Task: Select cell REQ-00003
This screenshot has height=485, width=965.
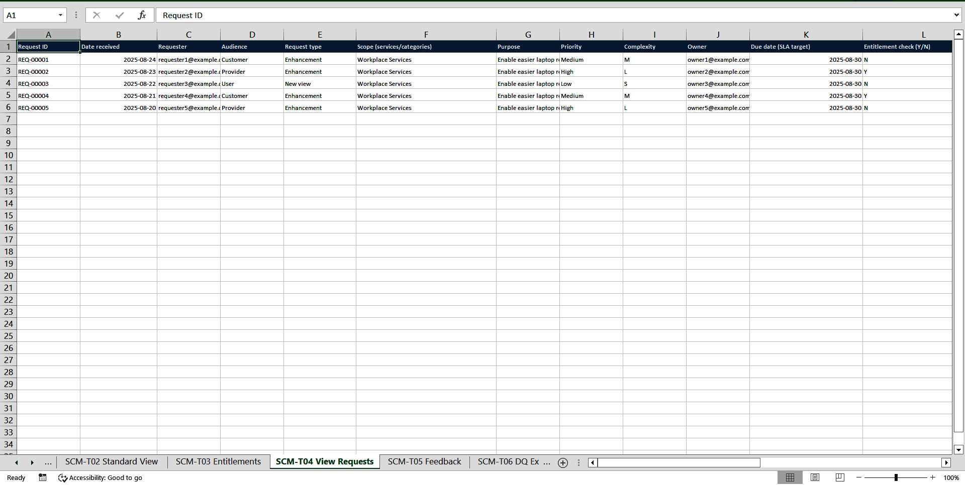Action: pyautogui.click(x=48, y=84)
